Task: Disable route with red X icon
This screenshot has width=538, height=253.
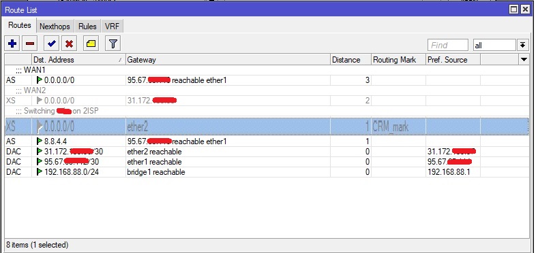Action: (70, 44)
